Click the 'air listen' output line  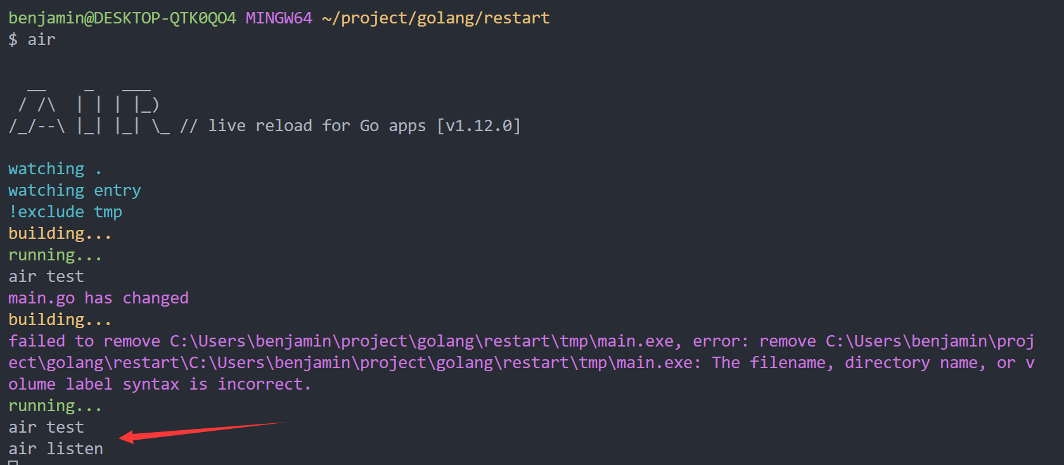[56, 449]
